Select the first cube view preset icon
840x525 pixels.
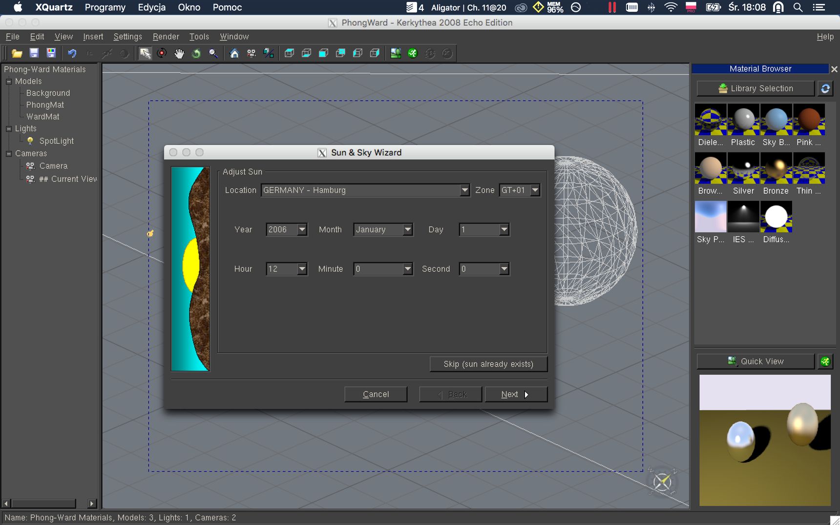289,53
